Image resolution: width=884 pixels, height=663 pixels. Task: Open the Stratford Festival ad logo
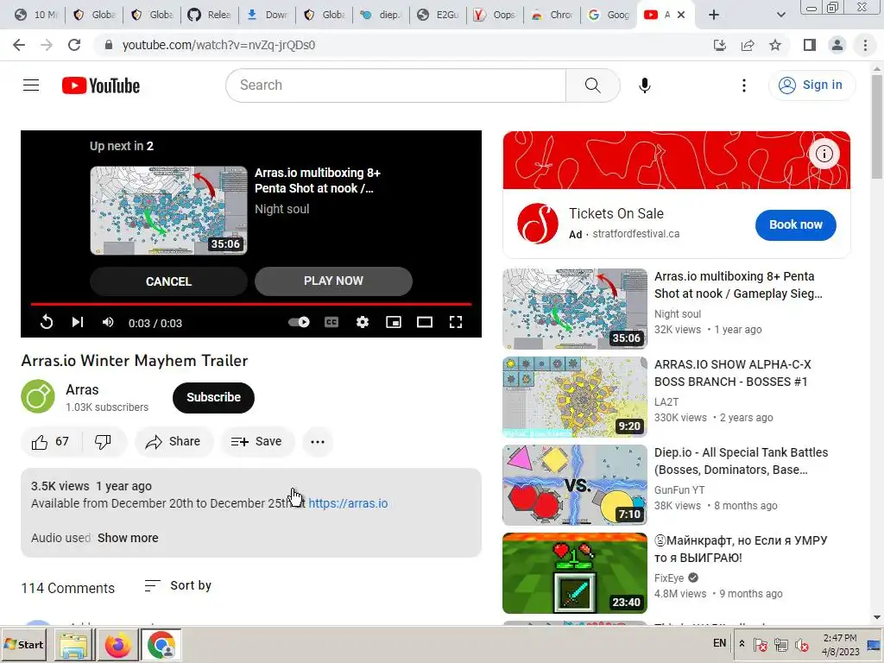pyautogui.click(x=537, y=224)
